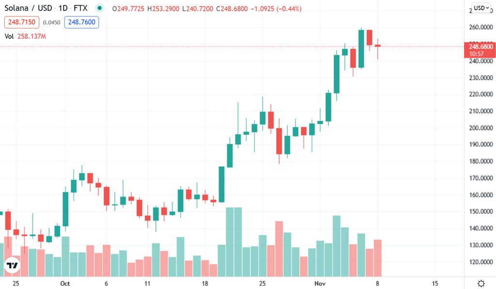The height and width of the screenshot is (289, 496).
Task: Click the 1D interval label
Action: click(x=63, y=8)
